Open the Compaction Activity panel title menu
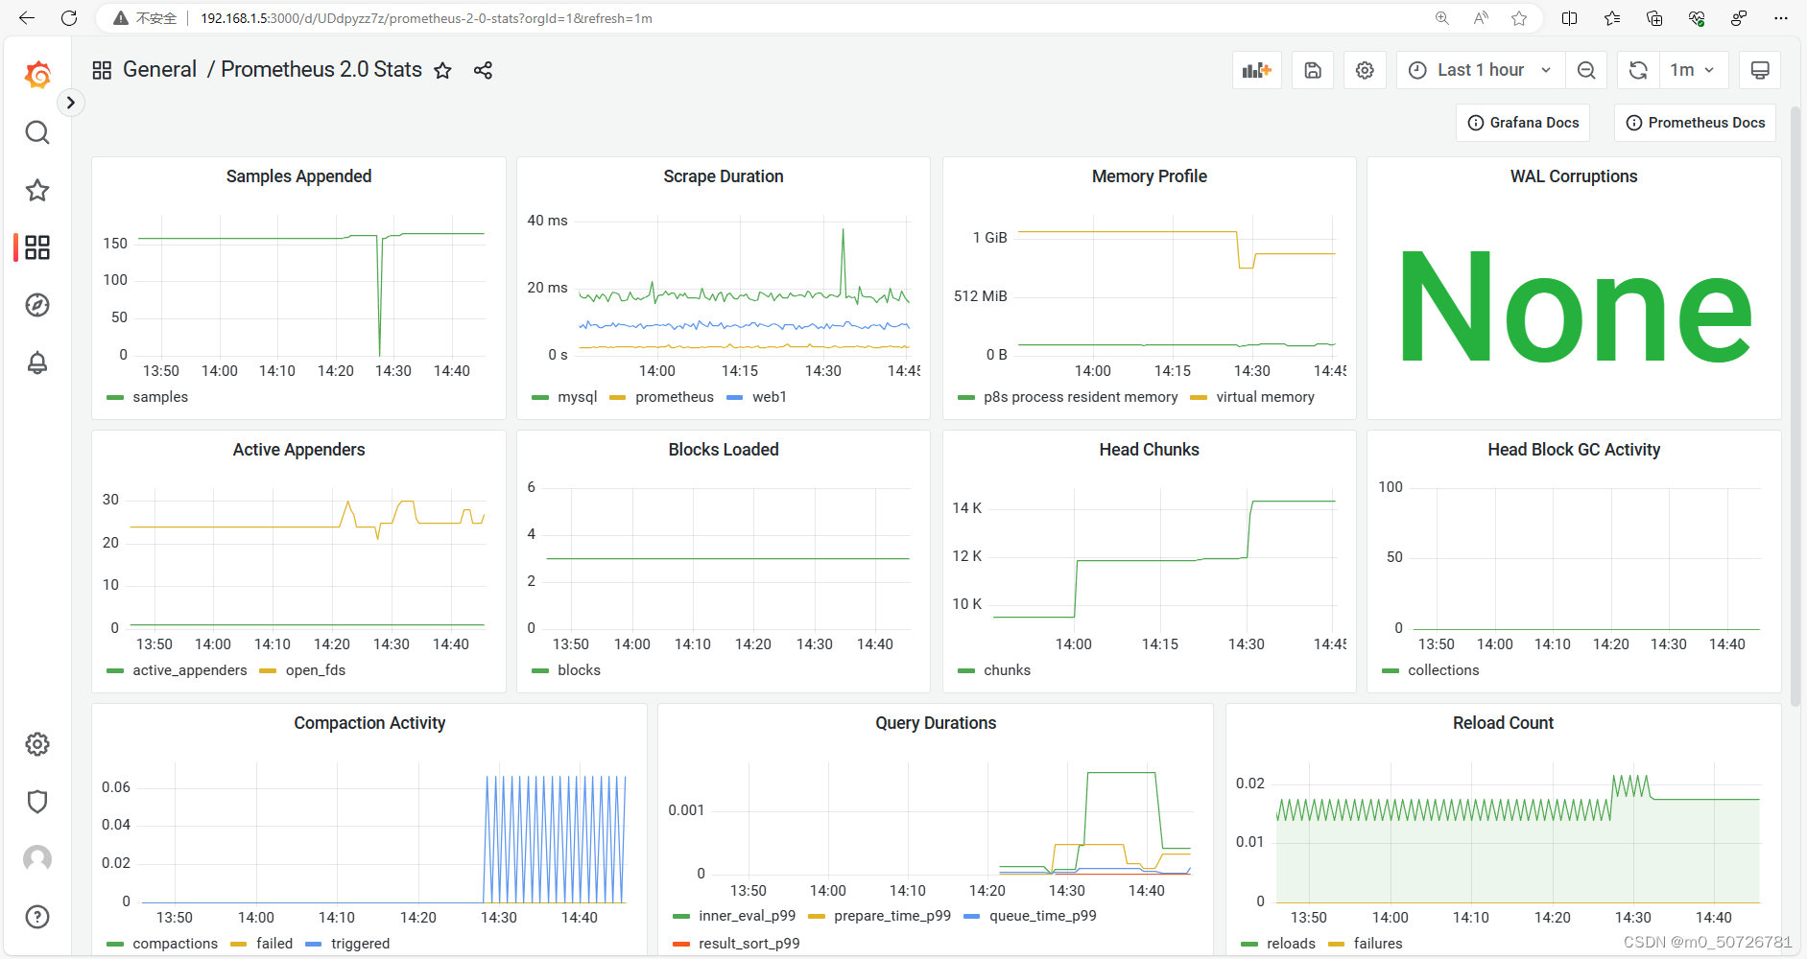Image resolution: width=1807 pixels, height=959 pixels. (x=369, y=723)
